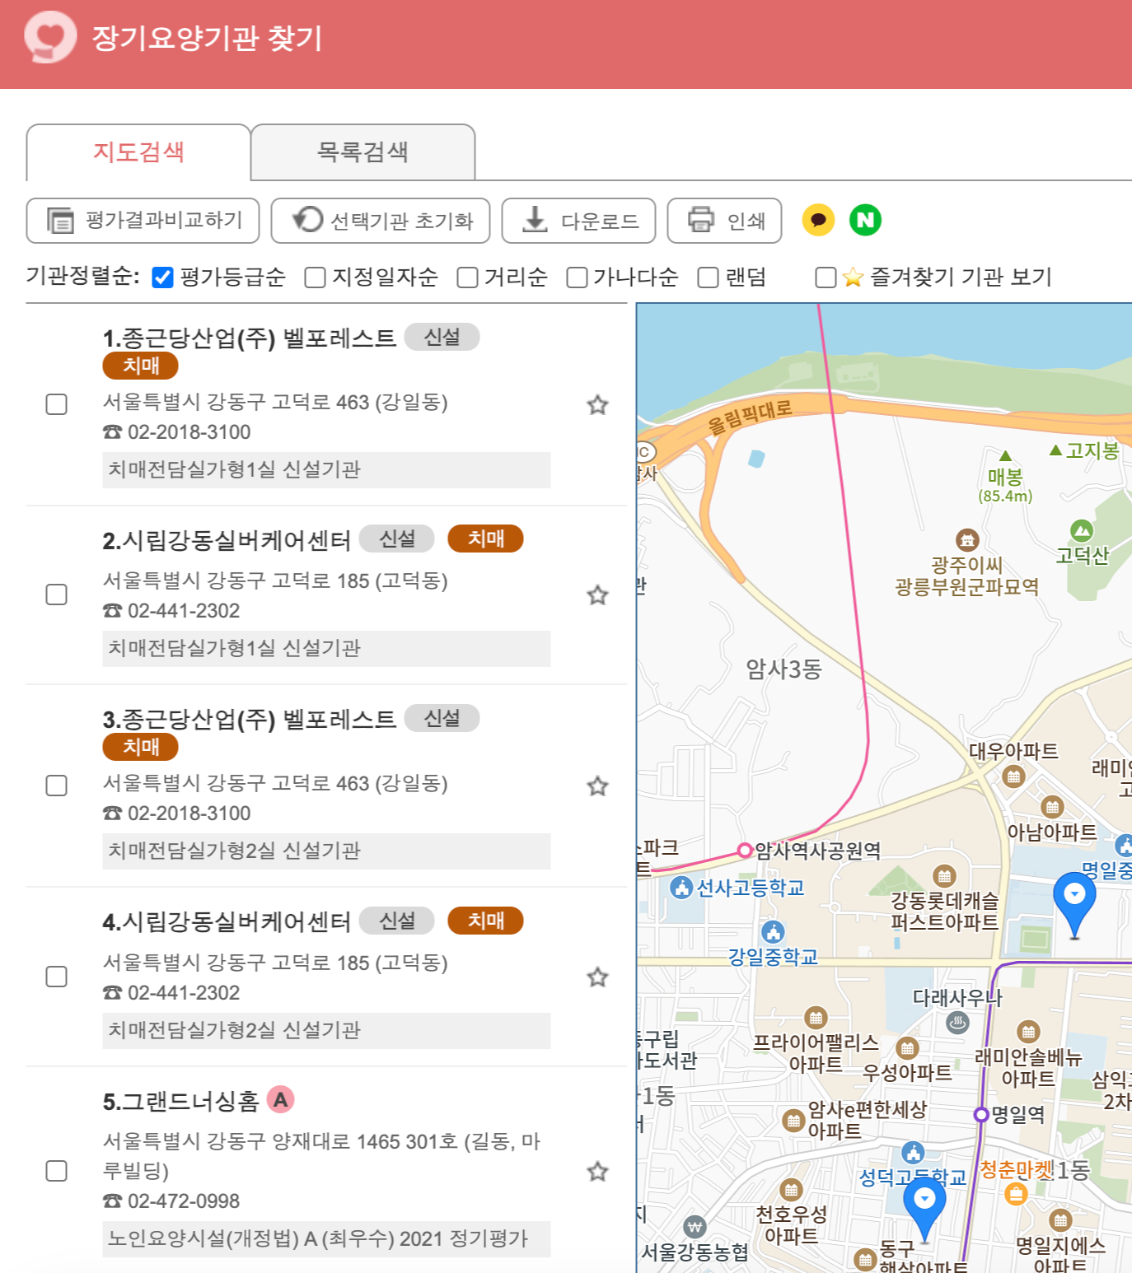
Task: Click 래미안솔베뉴 아파트 icon on map
Action: click(x=1028, y=1031)
